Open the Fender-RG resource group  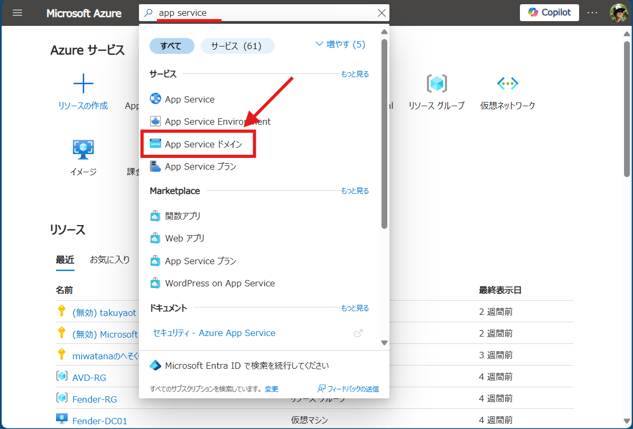[x=95, y=399]
